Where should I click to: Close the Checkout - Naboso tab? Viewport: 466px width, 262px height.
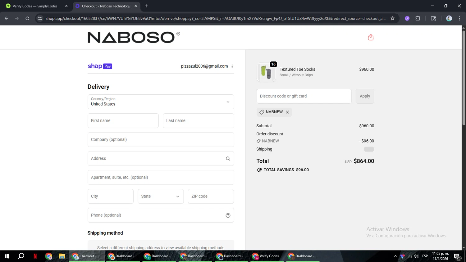pos(136,6)
